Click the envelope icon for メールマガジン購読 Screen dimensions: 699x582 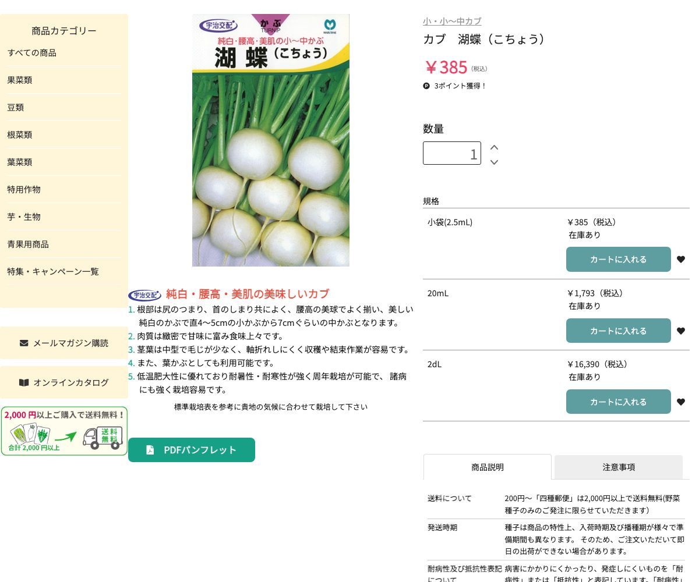(23, 343)
